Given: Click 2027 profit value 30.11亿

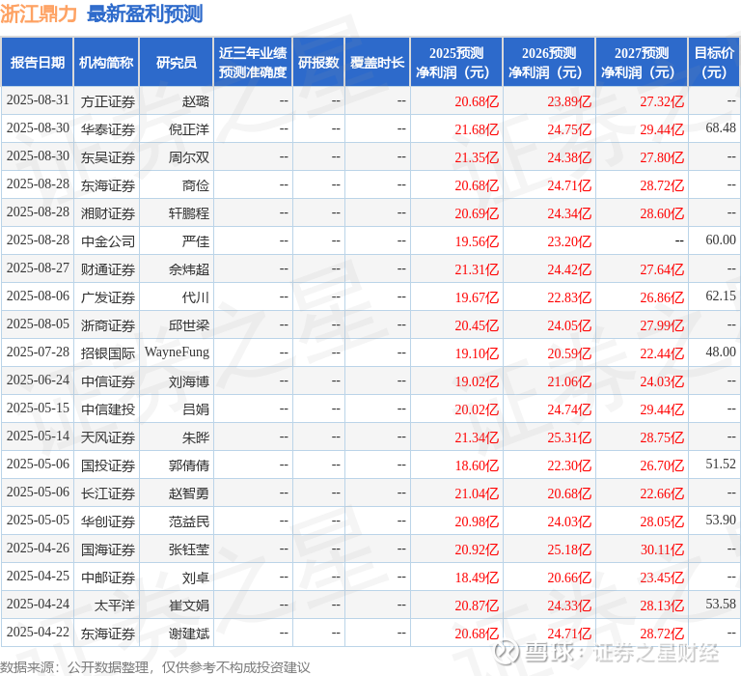Looking at the screenshot, I should (662, 549).
